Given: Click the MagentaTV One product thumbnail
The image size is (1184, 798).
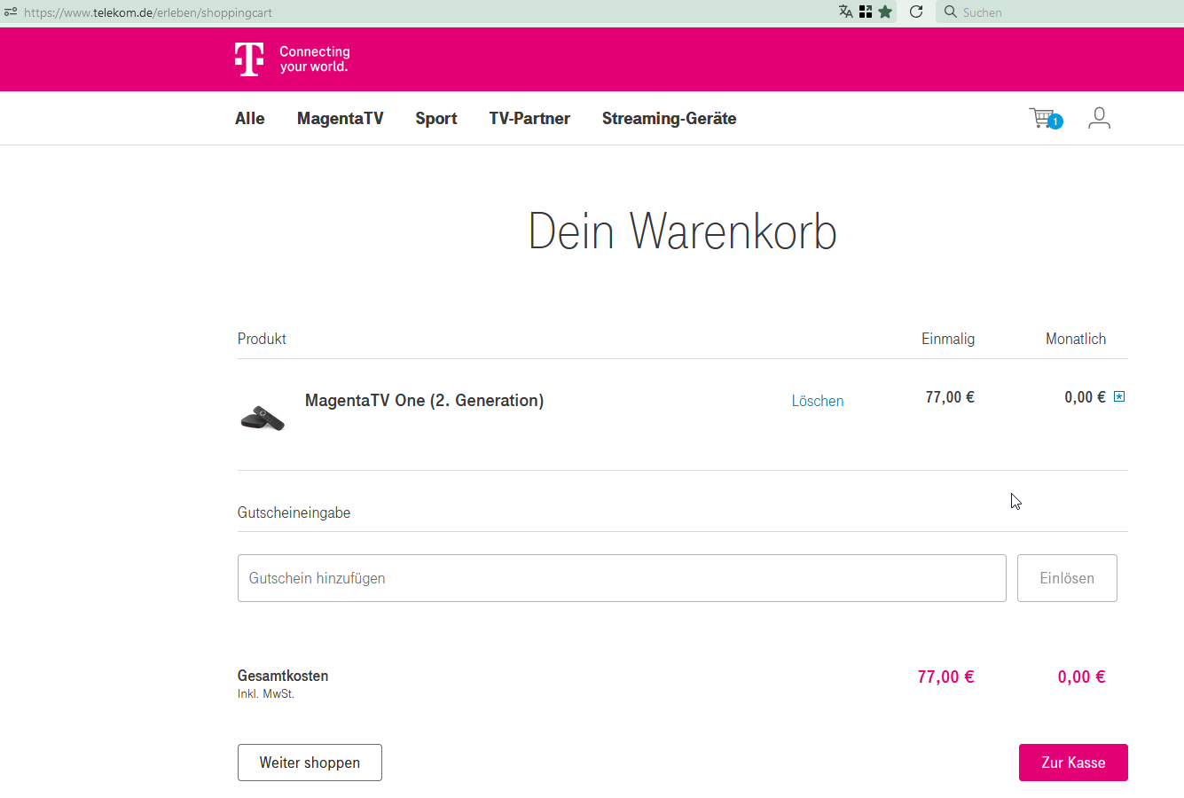Looking at the screenshot, I should [x=263, y=417].
